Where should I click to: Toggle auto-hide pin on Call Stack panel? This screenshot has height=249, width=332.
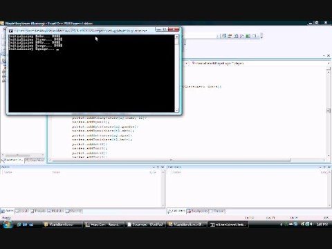pyautogui.click(x=324, y=167)
